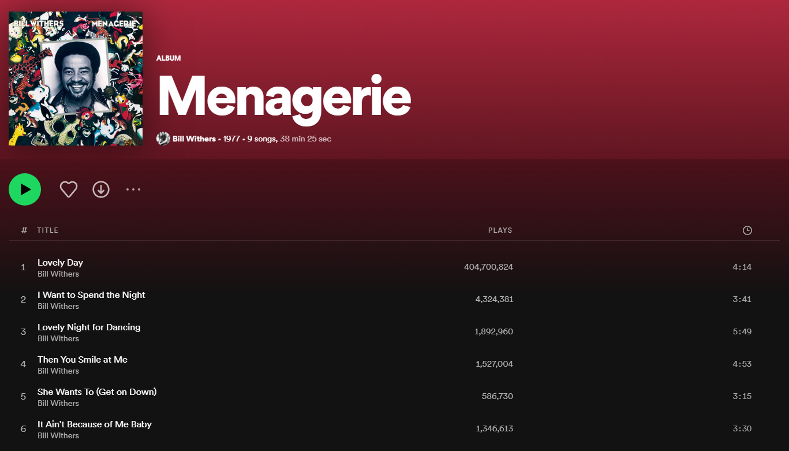The image size is (789, 451).
Task: Click track number 4
Action: (x=24, y=364)
